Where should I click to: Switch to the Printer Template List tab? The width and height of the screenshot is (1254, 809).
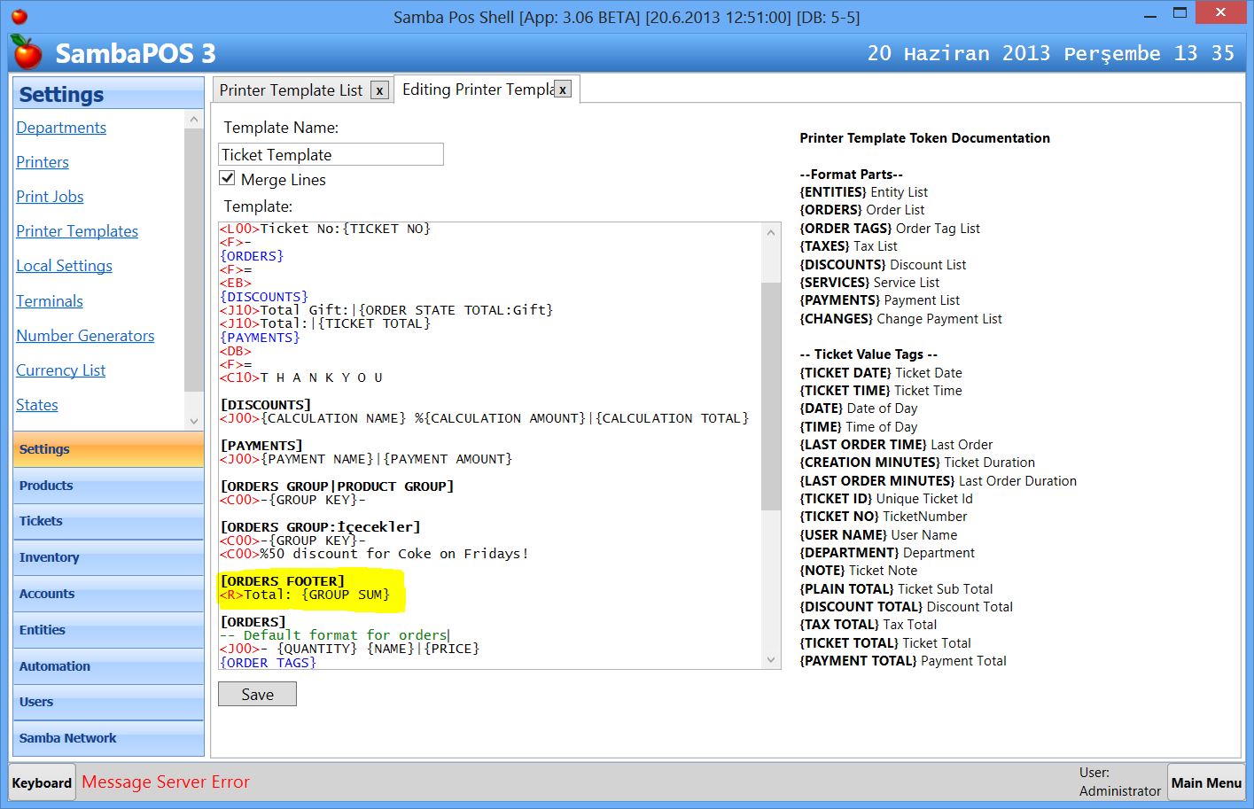(291, 90)
